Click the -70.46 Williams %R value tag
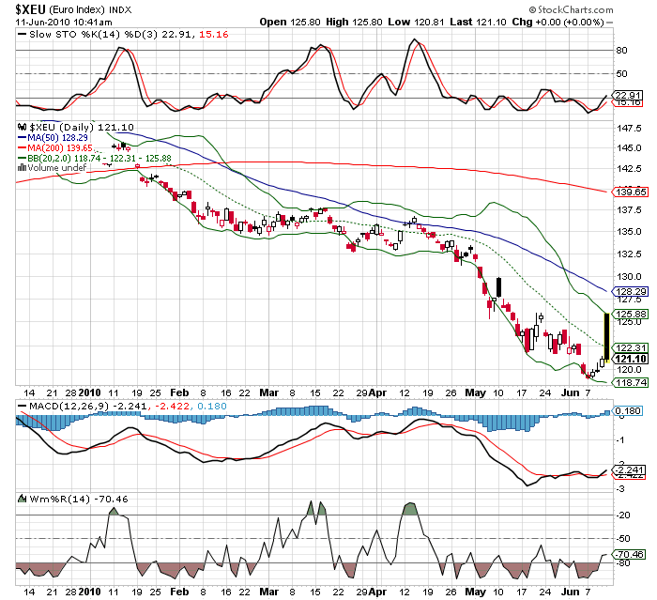 [x=629, y=554]
